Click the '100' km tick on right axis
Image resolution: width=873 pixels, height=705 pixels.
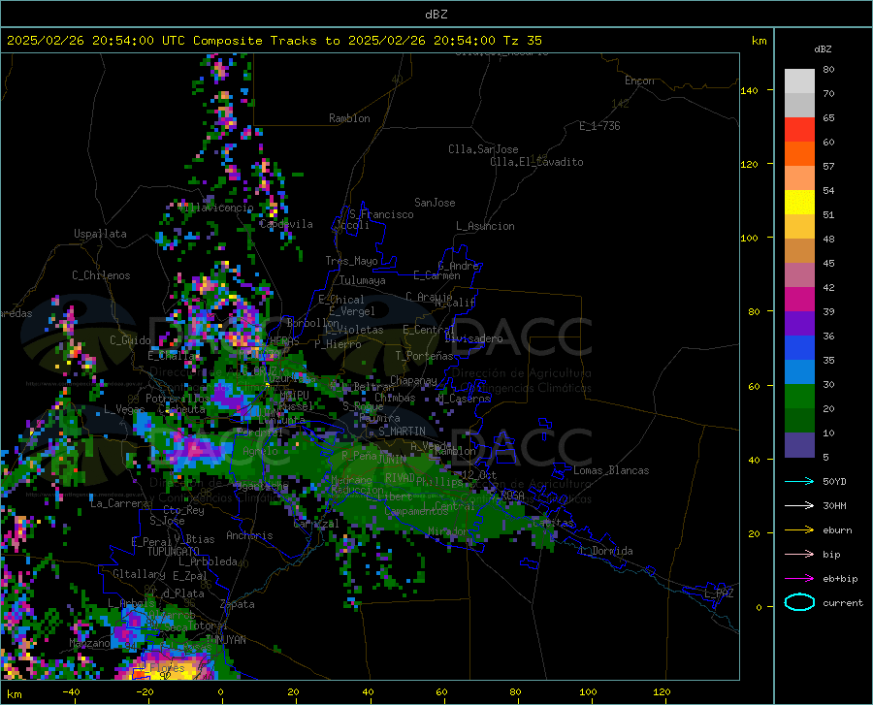pyautogui.click(x=750, y=238)
